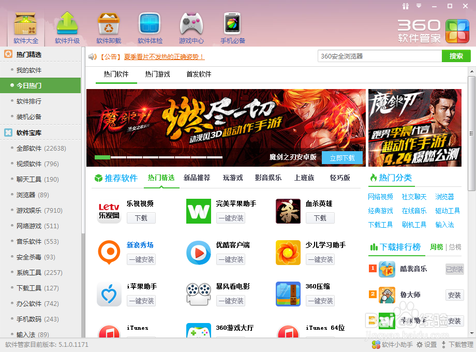Image resolution: width=476 pixels, height=352 pixels.
Task: Open 下载管理 in status bar
Action: click(x=457, y=345)
